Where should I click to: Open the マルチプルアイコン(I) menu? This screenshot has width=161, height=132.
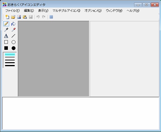[66, 11]
